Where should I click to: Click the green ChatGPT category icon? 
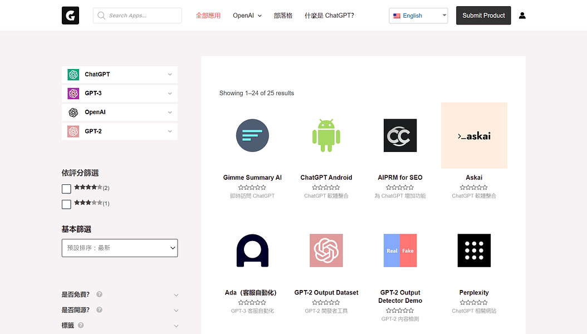click(74, 75)
